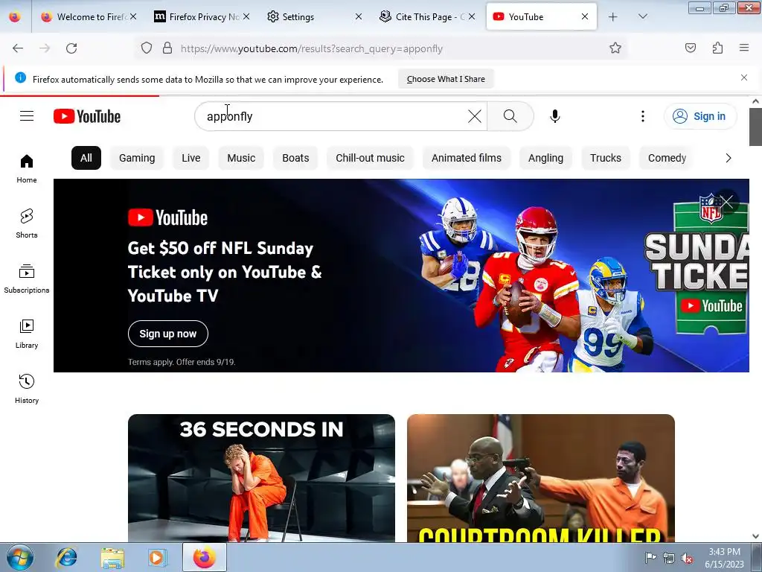The height and width of the screenshot is (572, 762).
Task: Open History in sidebar
Action: click(x=27, y=389)
